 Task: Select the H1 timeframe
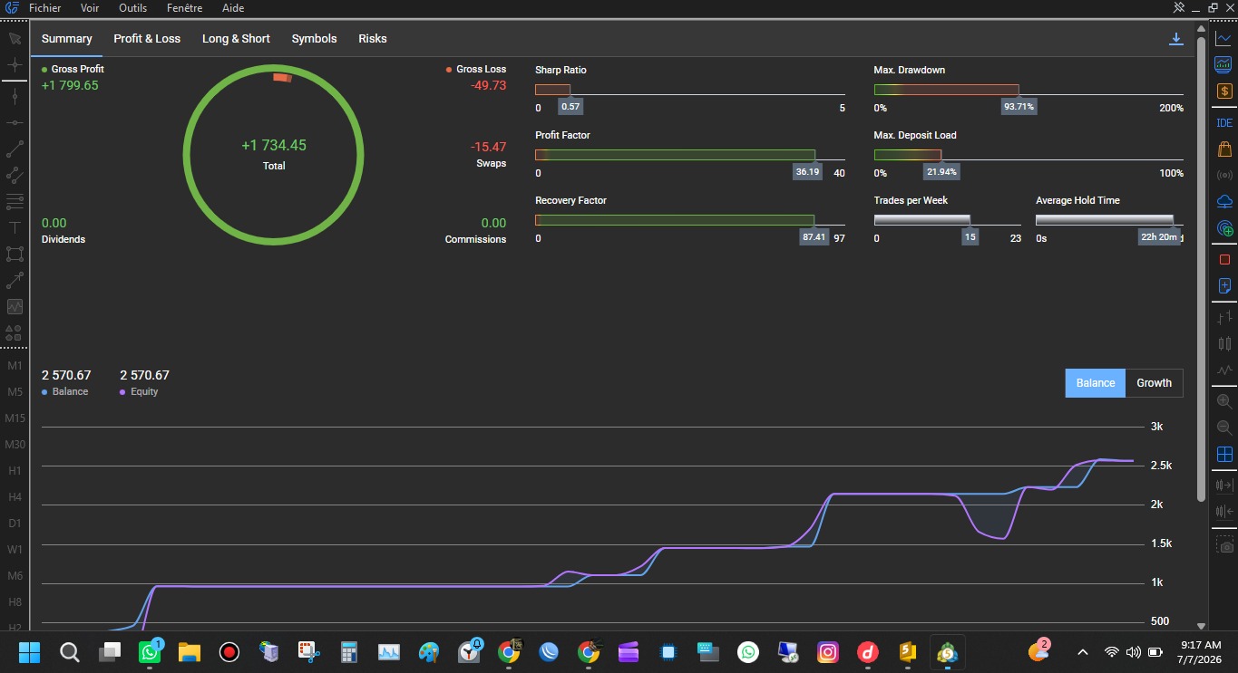click(x=15, y=471)
